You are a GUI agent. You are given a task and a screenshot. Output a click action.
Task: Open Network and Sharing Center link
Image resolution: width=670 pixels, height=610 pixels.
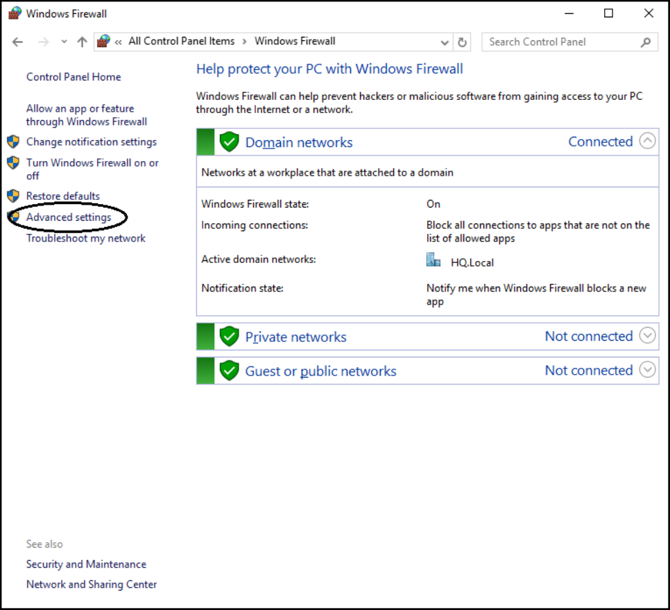92,584
